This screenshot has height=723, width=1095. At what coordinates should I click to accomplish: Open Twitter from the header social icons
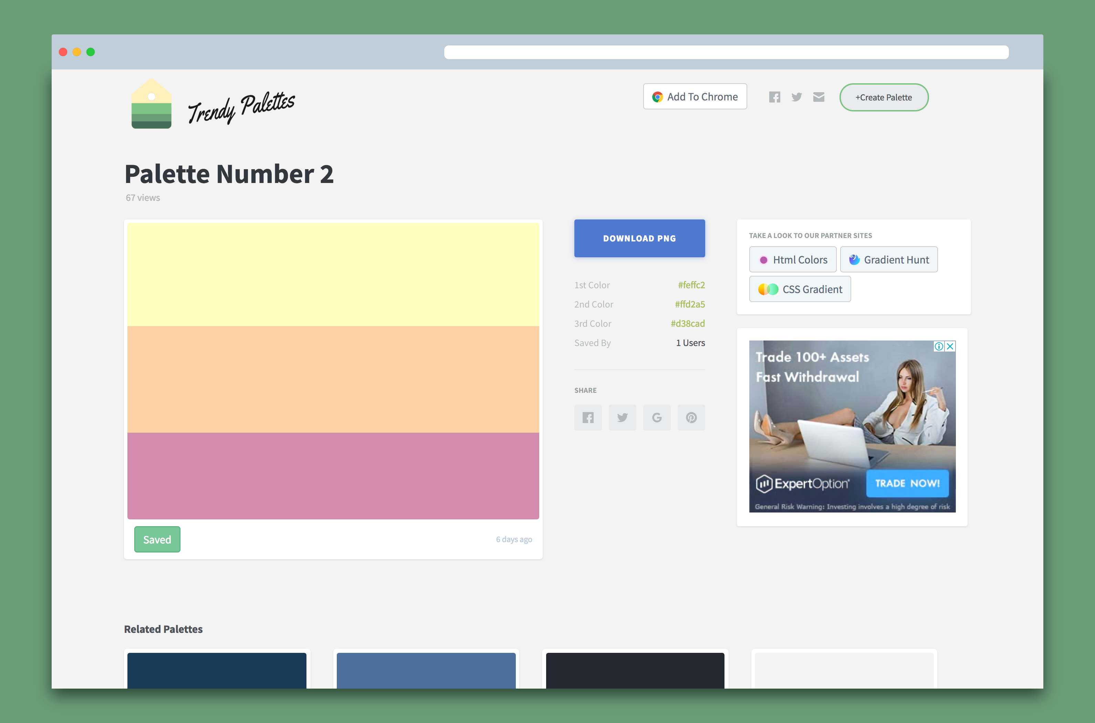tap(796, 97)
